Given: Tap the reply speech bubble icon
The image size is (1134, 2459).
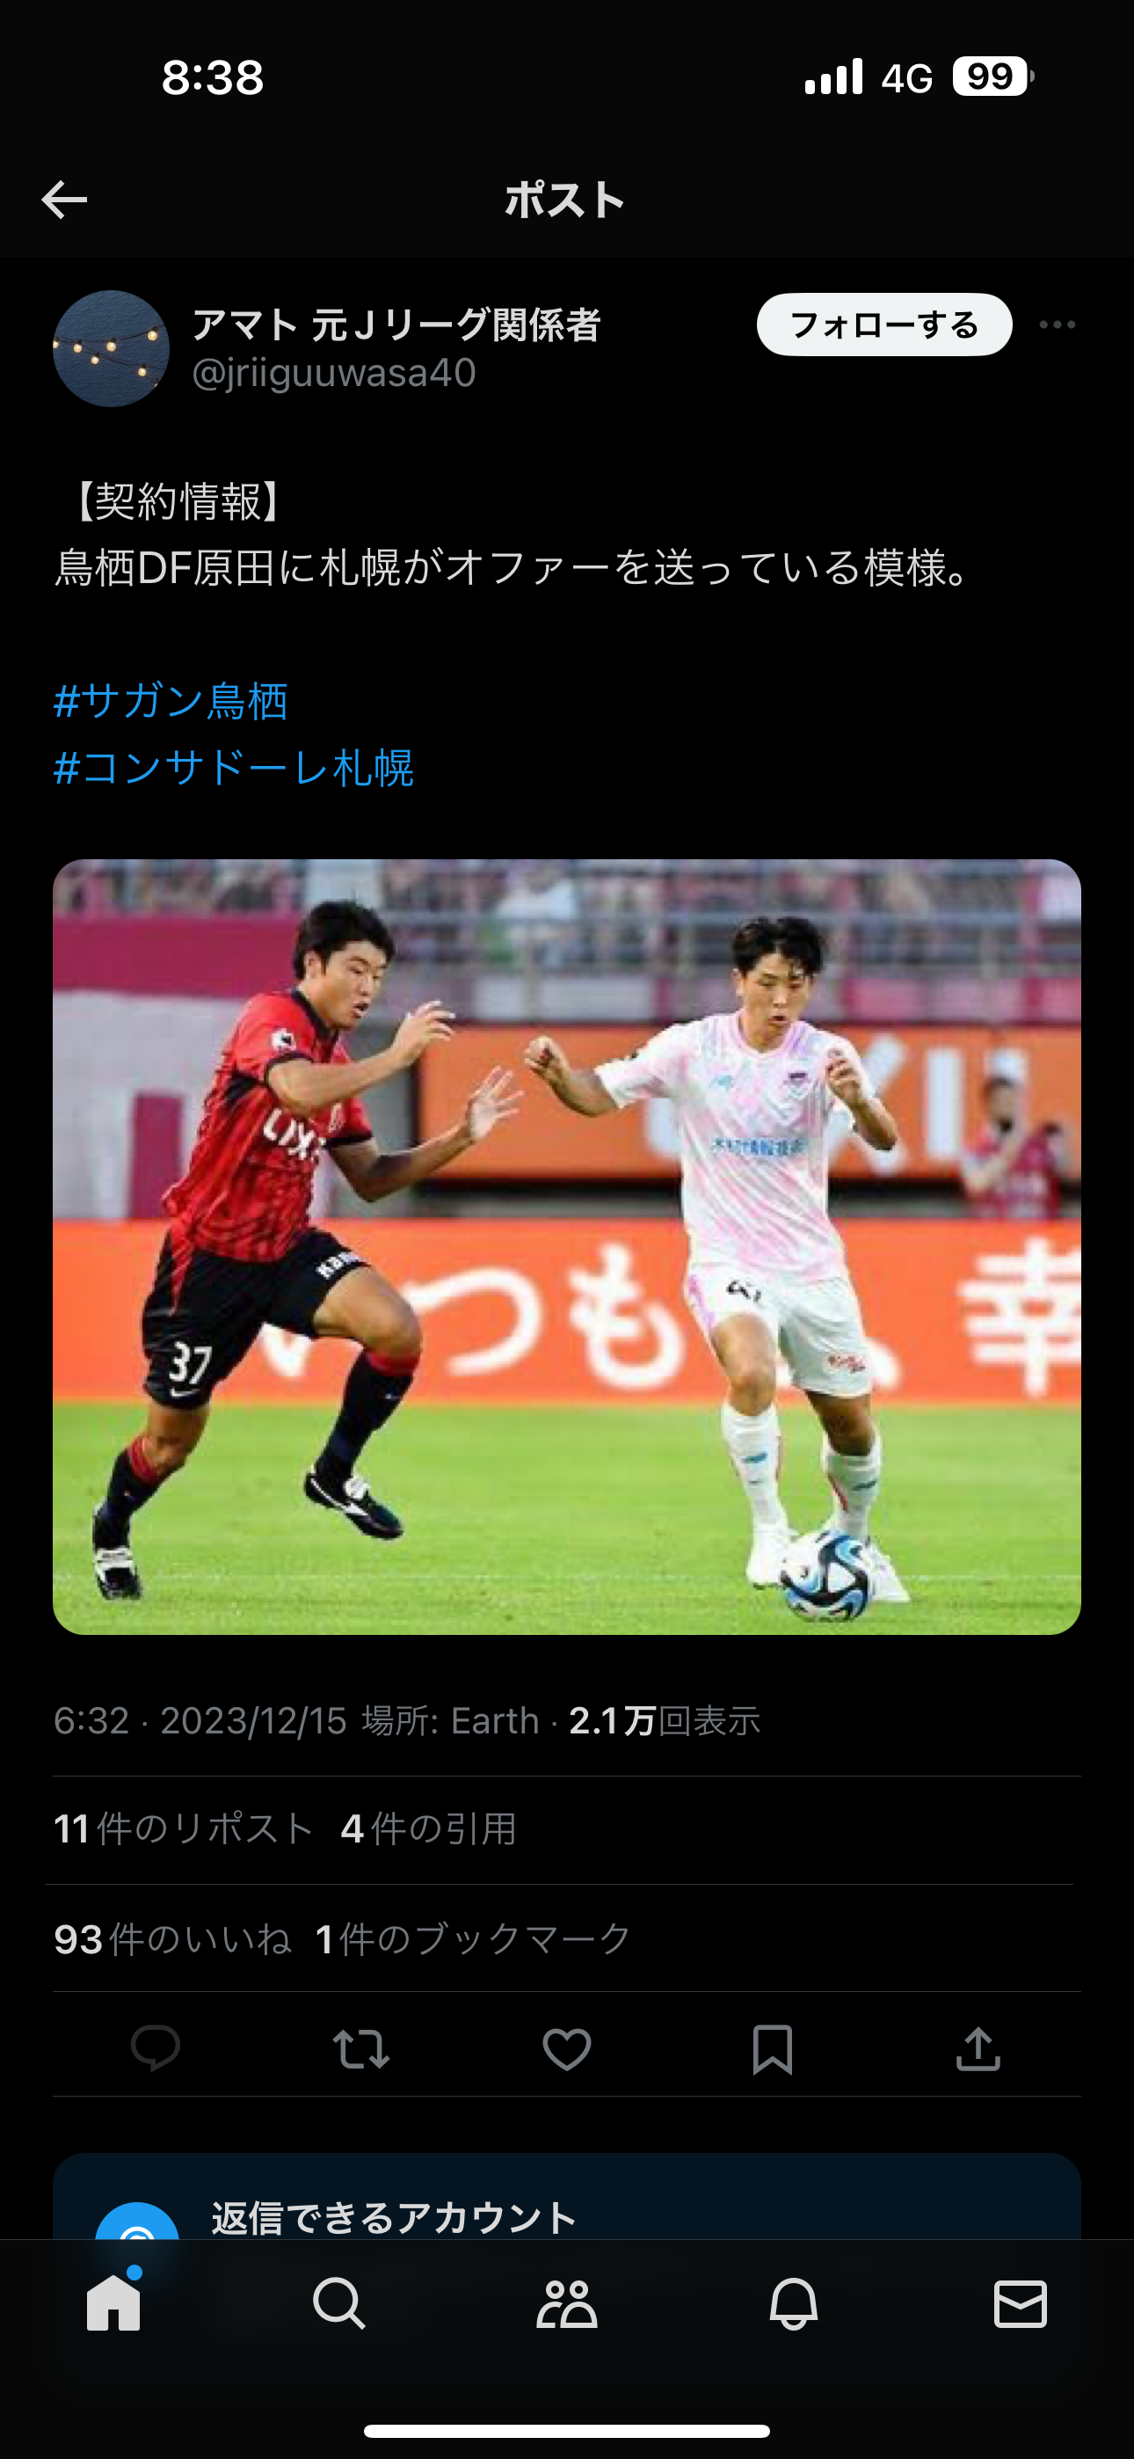Looking at the screenshot, I should [x=155, y=2047].
